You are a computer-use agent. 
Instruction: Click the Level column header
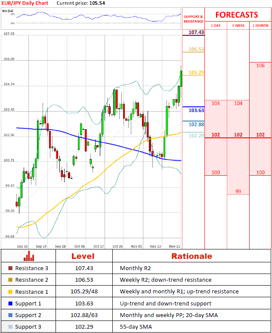(x=83, y=256)
